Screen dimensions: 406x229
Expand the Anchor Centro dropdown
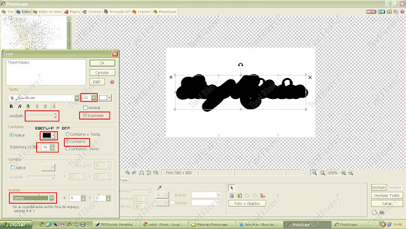(51, 198)
